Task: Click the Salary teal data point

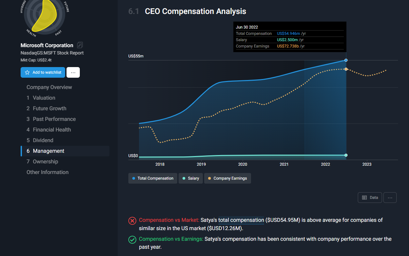Action: [346, 155]
